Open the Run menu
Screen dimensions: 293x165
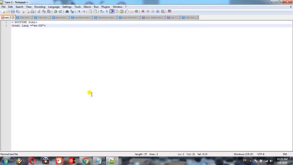96,7
